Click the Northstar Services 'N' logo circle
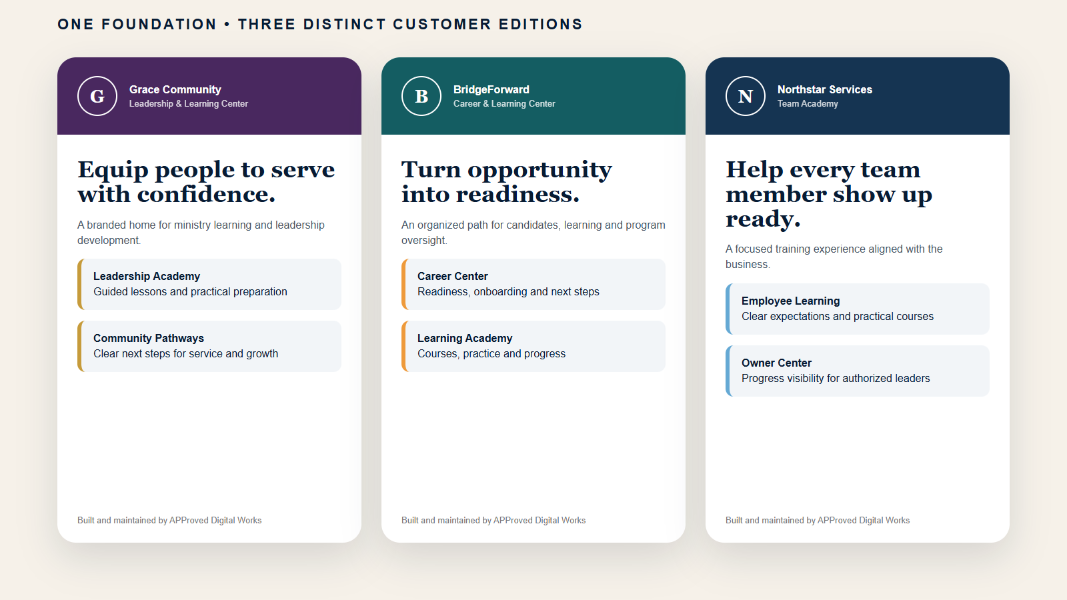1067x600 pixels. click(x=746, y=96)
